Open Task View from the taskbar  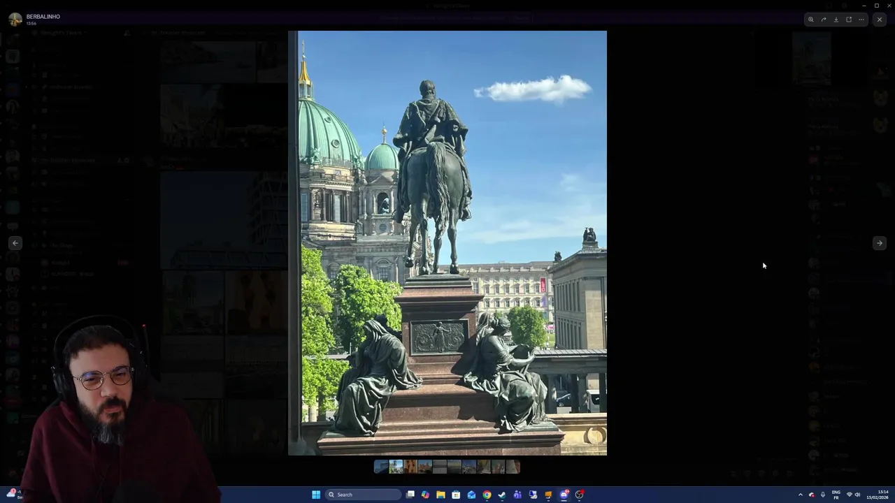pos(410,495)
